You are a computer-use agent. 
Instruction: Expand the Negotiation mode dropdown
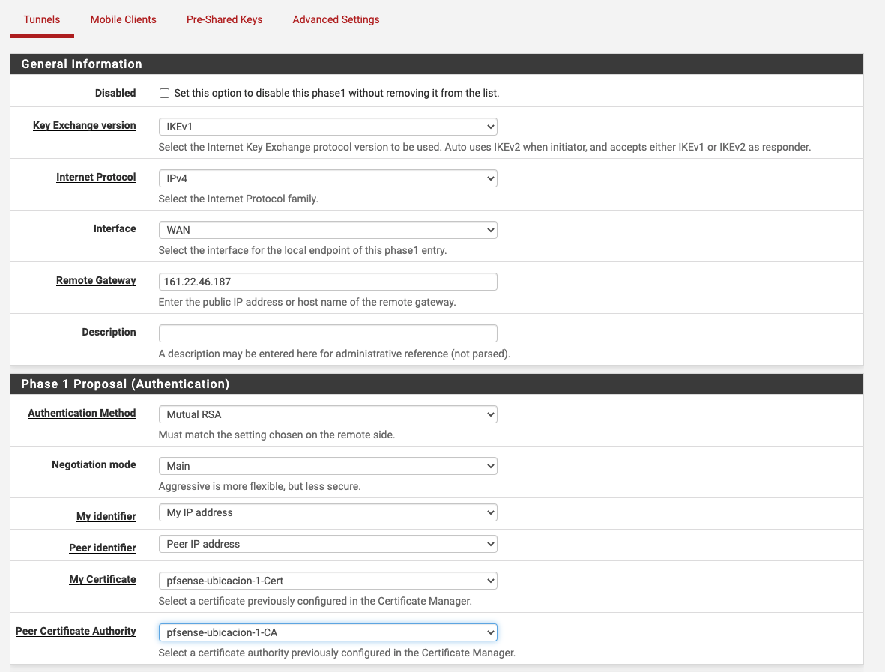click(x=328, y=466)
